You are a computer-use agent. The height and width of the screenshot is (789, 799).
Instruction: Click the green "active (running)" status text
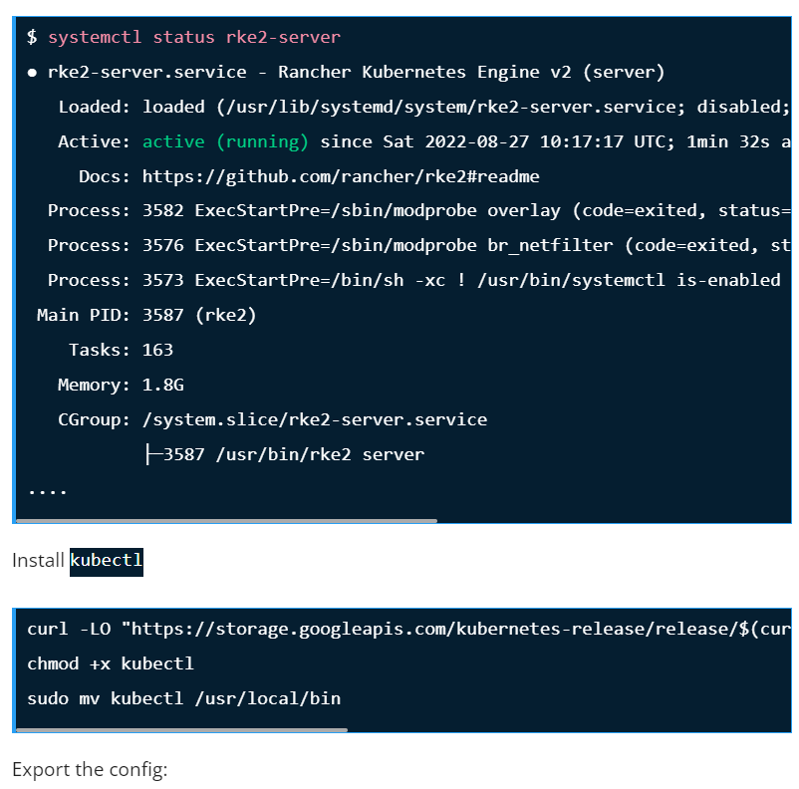click(x=225, y=141)
